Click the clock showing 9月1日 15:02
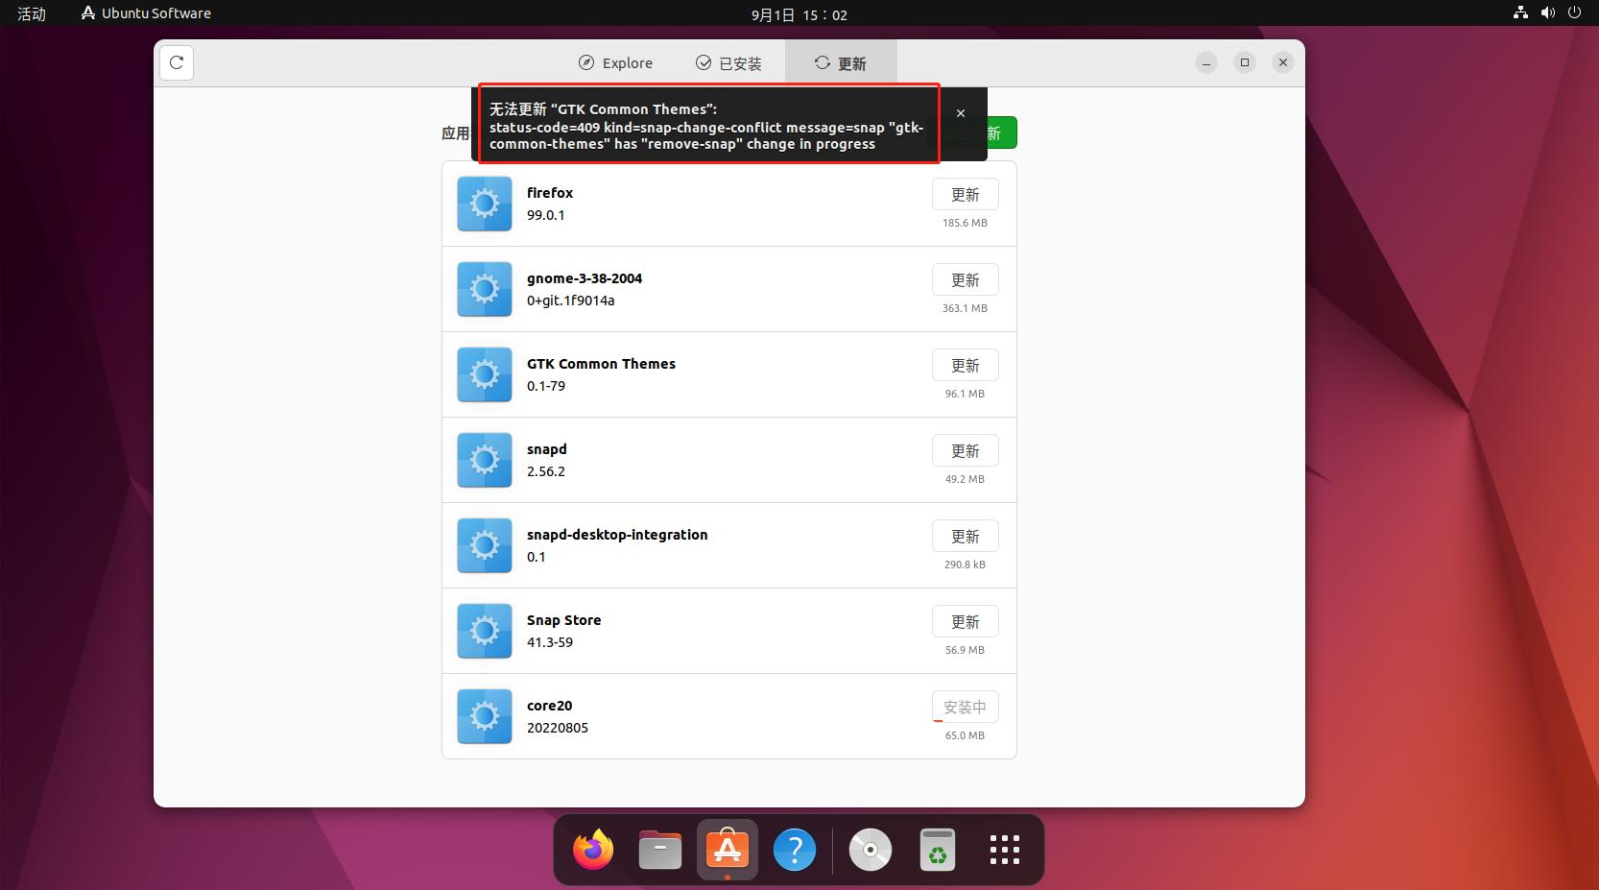Screen dimensions: 1599x890 [x=799, y=14]
